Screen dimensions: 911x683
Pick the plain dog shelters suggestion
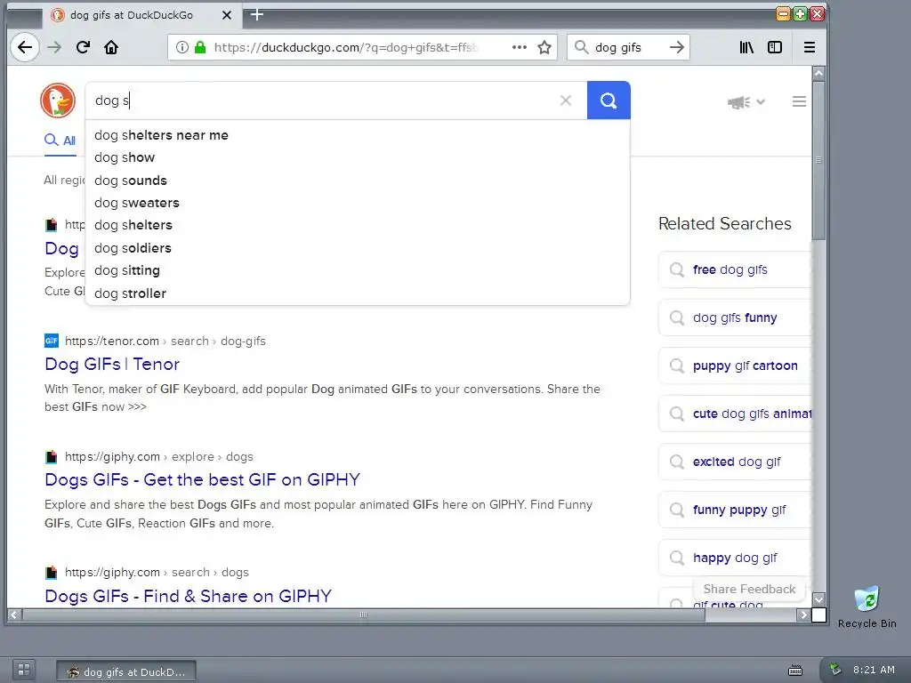pyautogui.click(x=358, y=225)
